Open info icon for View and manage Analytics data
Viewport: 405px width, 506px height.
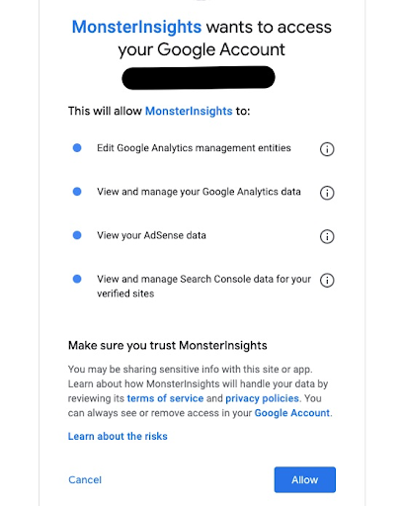pos(327,193)
